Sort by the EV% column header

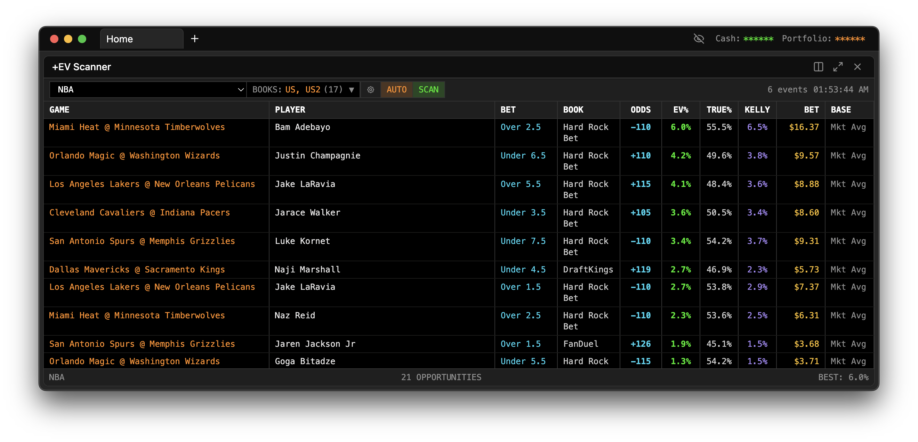coord(681,110)
